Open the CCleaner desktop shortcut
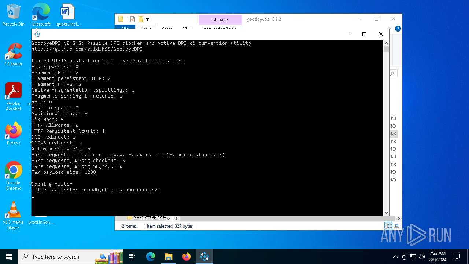469x264 pixels. tap(14, 55)
